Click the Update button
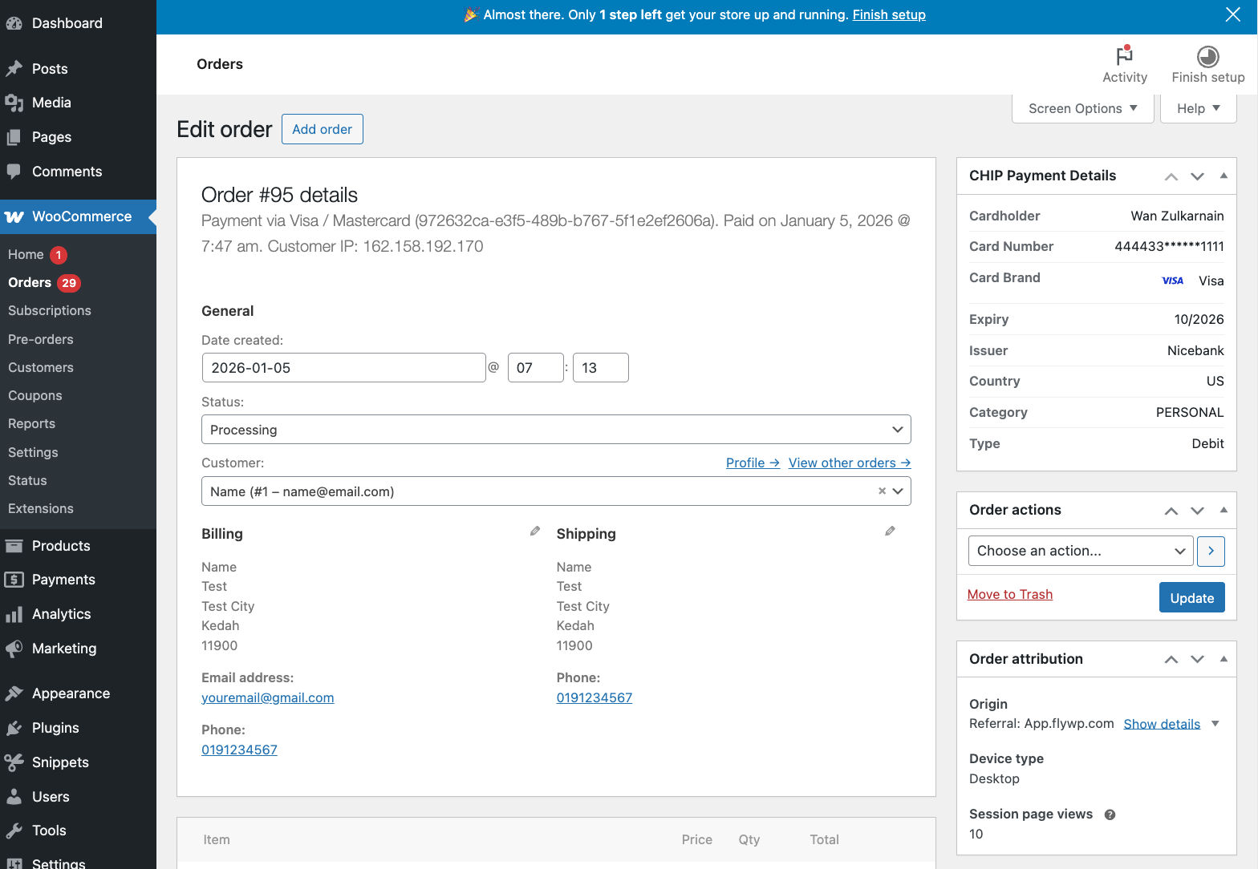 [x=1191, y=598]
